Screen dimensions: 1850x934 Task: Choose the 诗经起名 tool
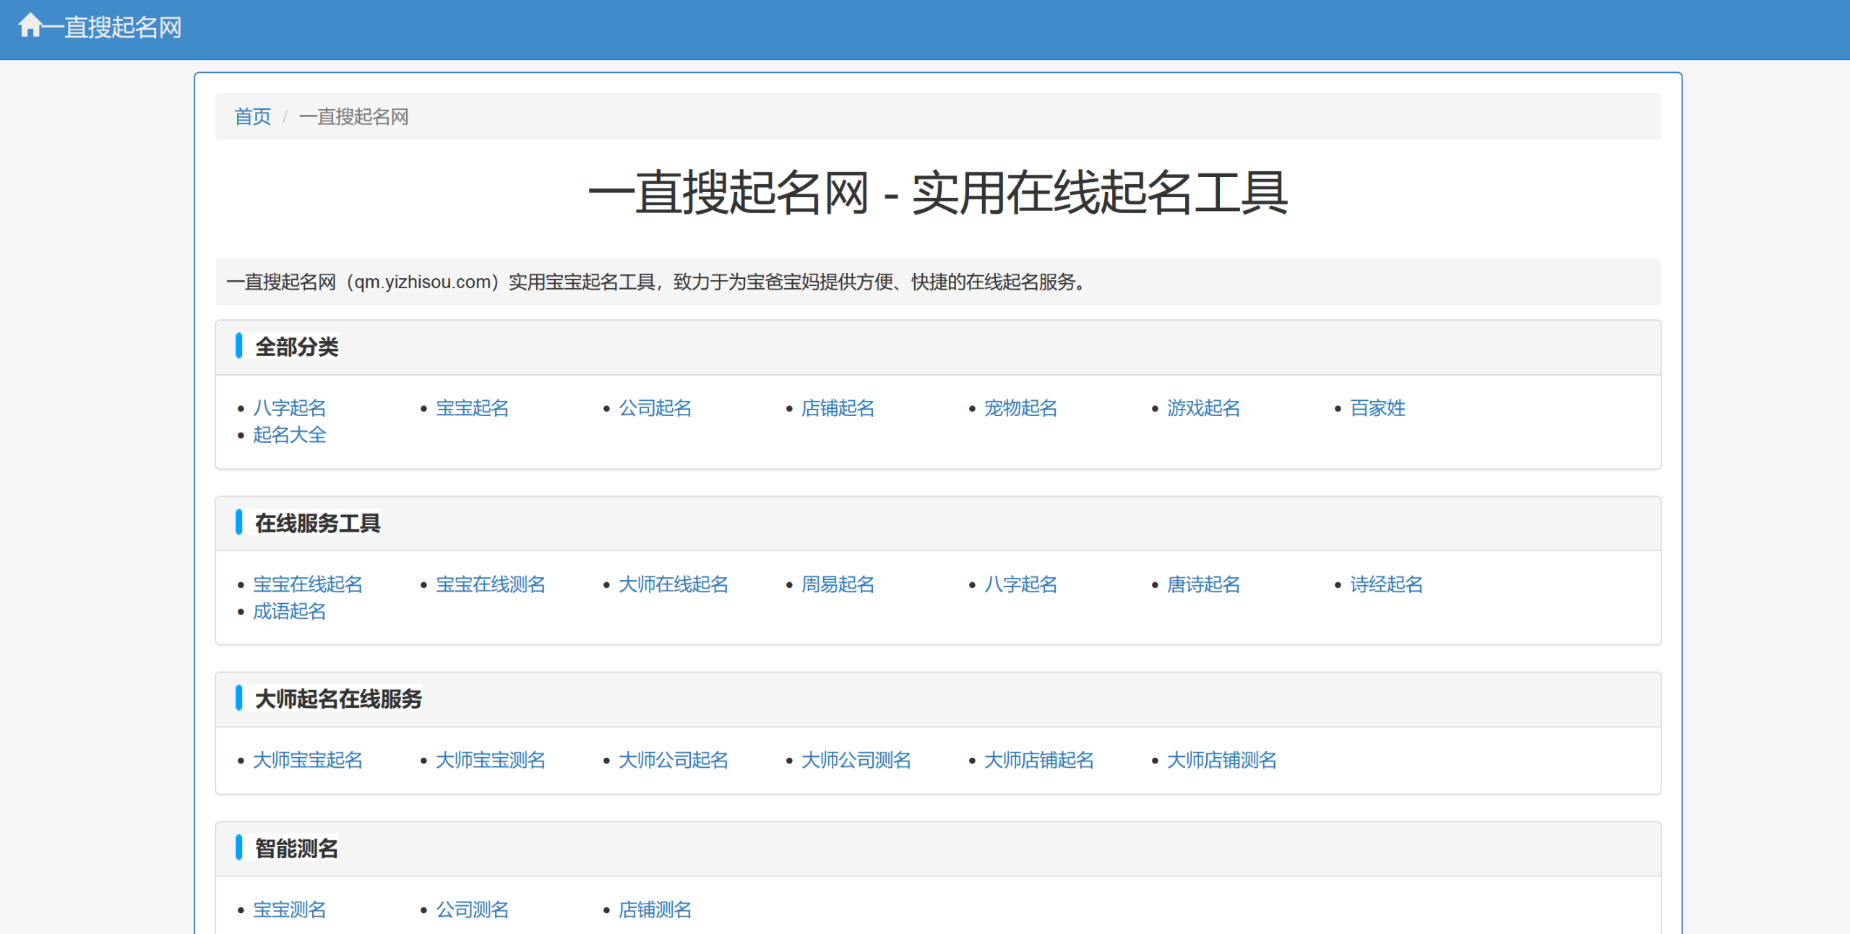tap(1387, 584)
